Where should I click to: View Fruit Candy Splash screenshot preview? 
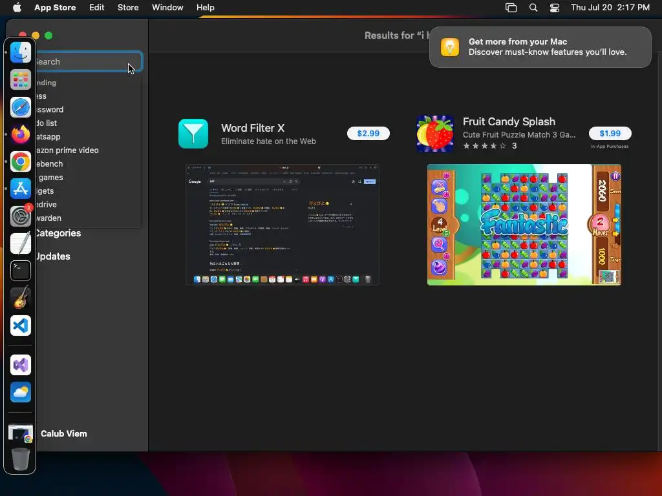tap(524, 224)
